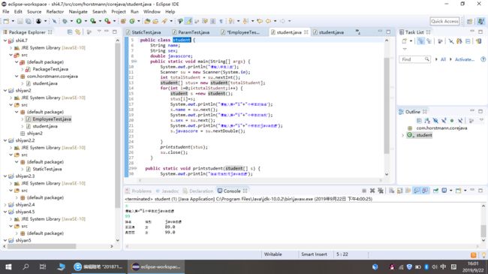Toggle Block Selection Mode toolbar icon
Screen dimensions: 488x274
point(213,21)
